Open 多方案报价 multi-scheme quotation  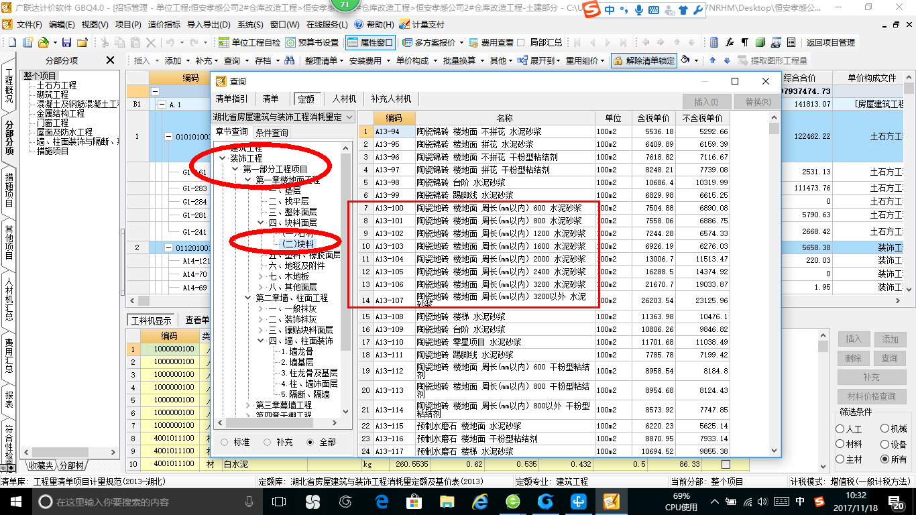(433, 42)
